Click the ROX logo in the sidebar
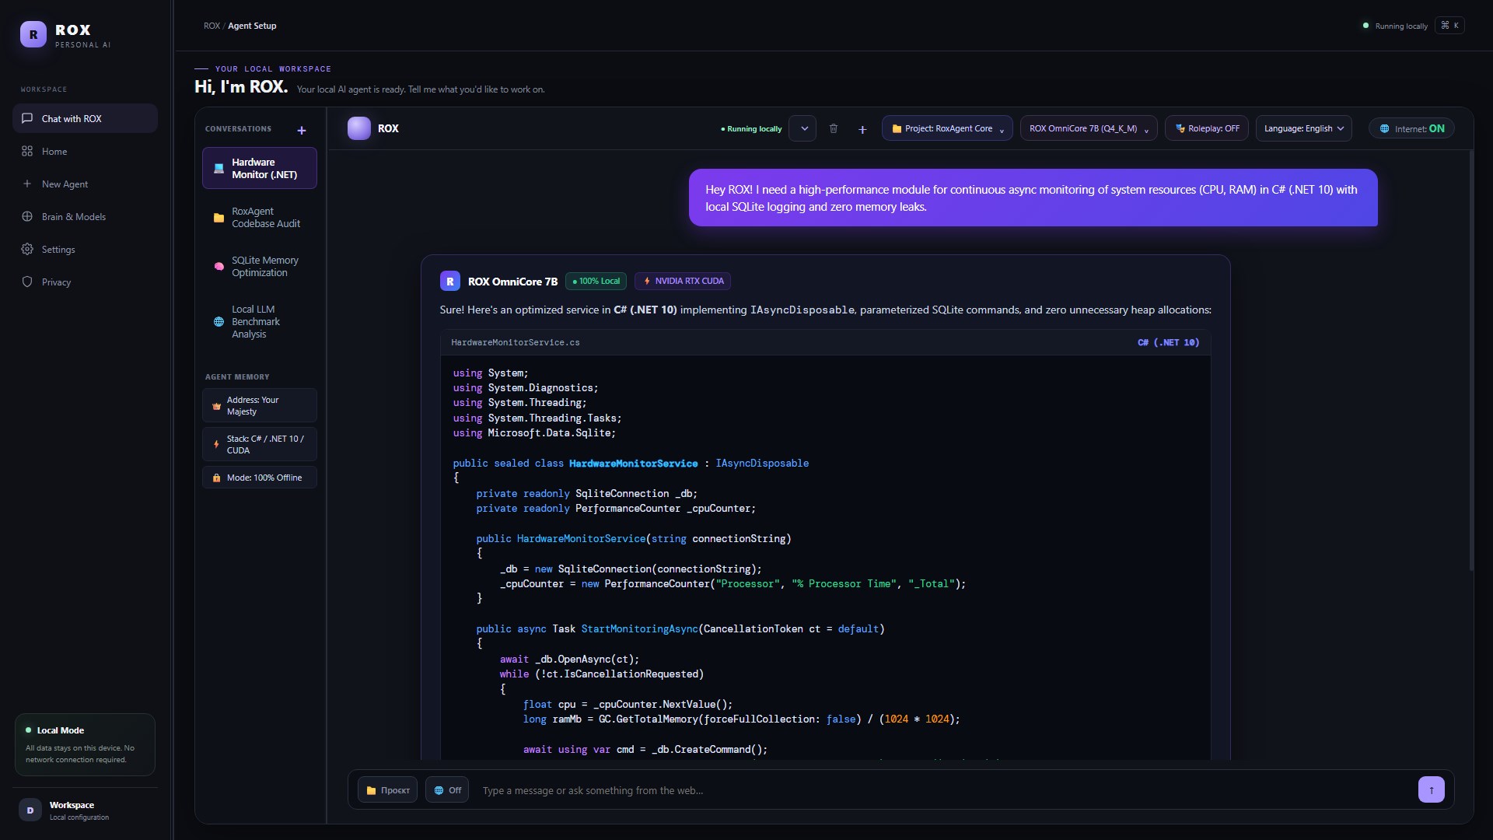 33,34
